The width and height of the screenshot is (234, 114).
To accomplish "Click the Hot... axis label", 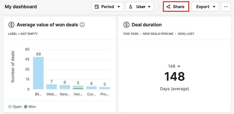I will [78, 94].
